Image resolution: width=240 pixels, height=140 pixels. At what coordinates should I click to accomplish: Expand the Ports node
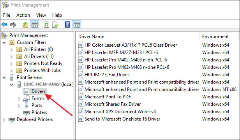tap(19, 106)
